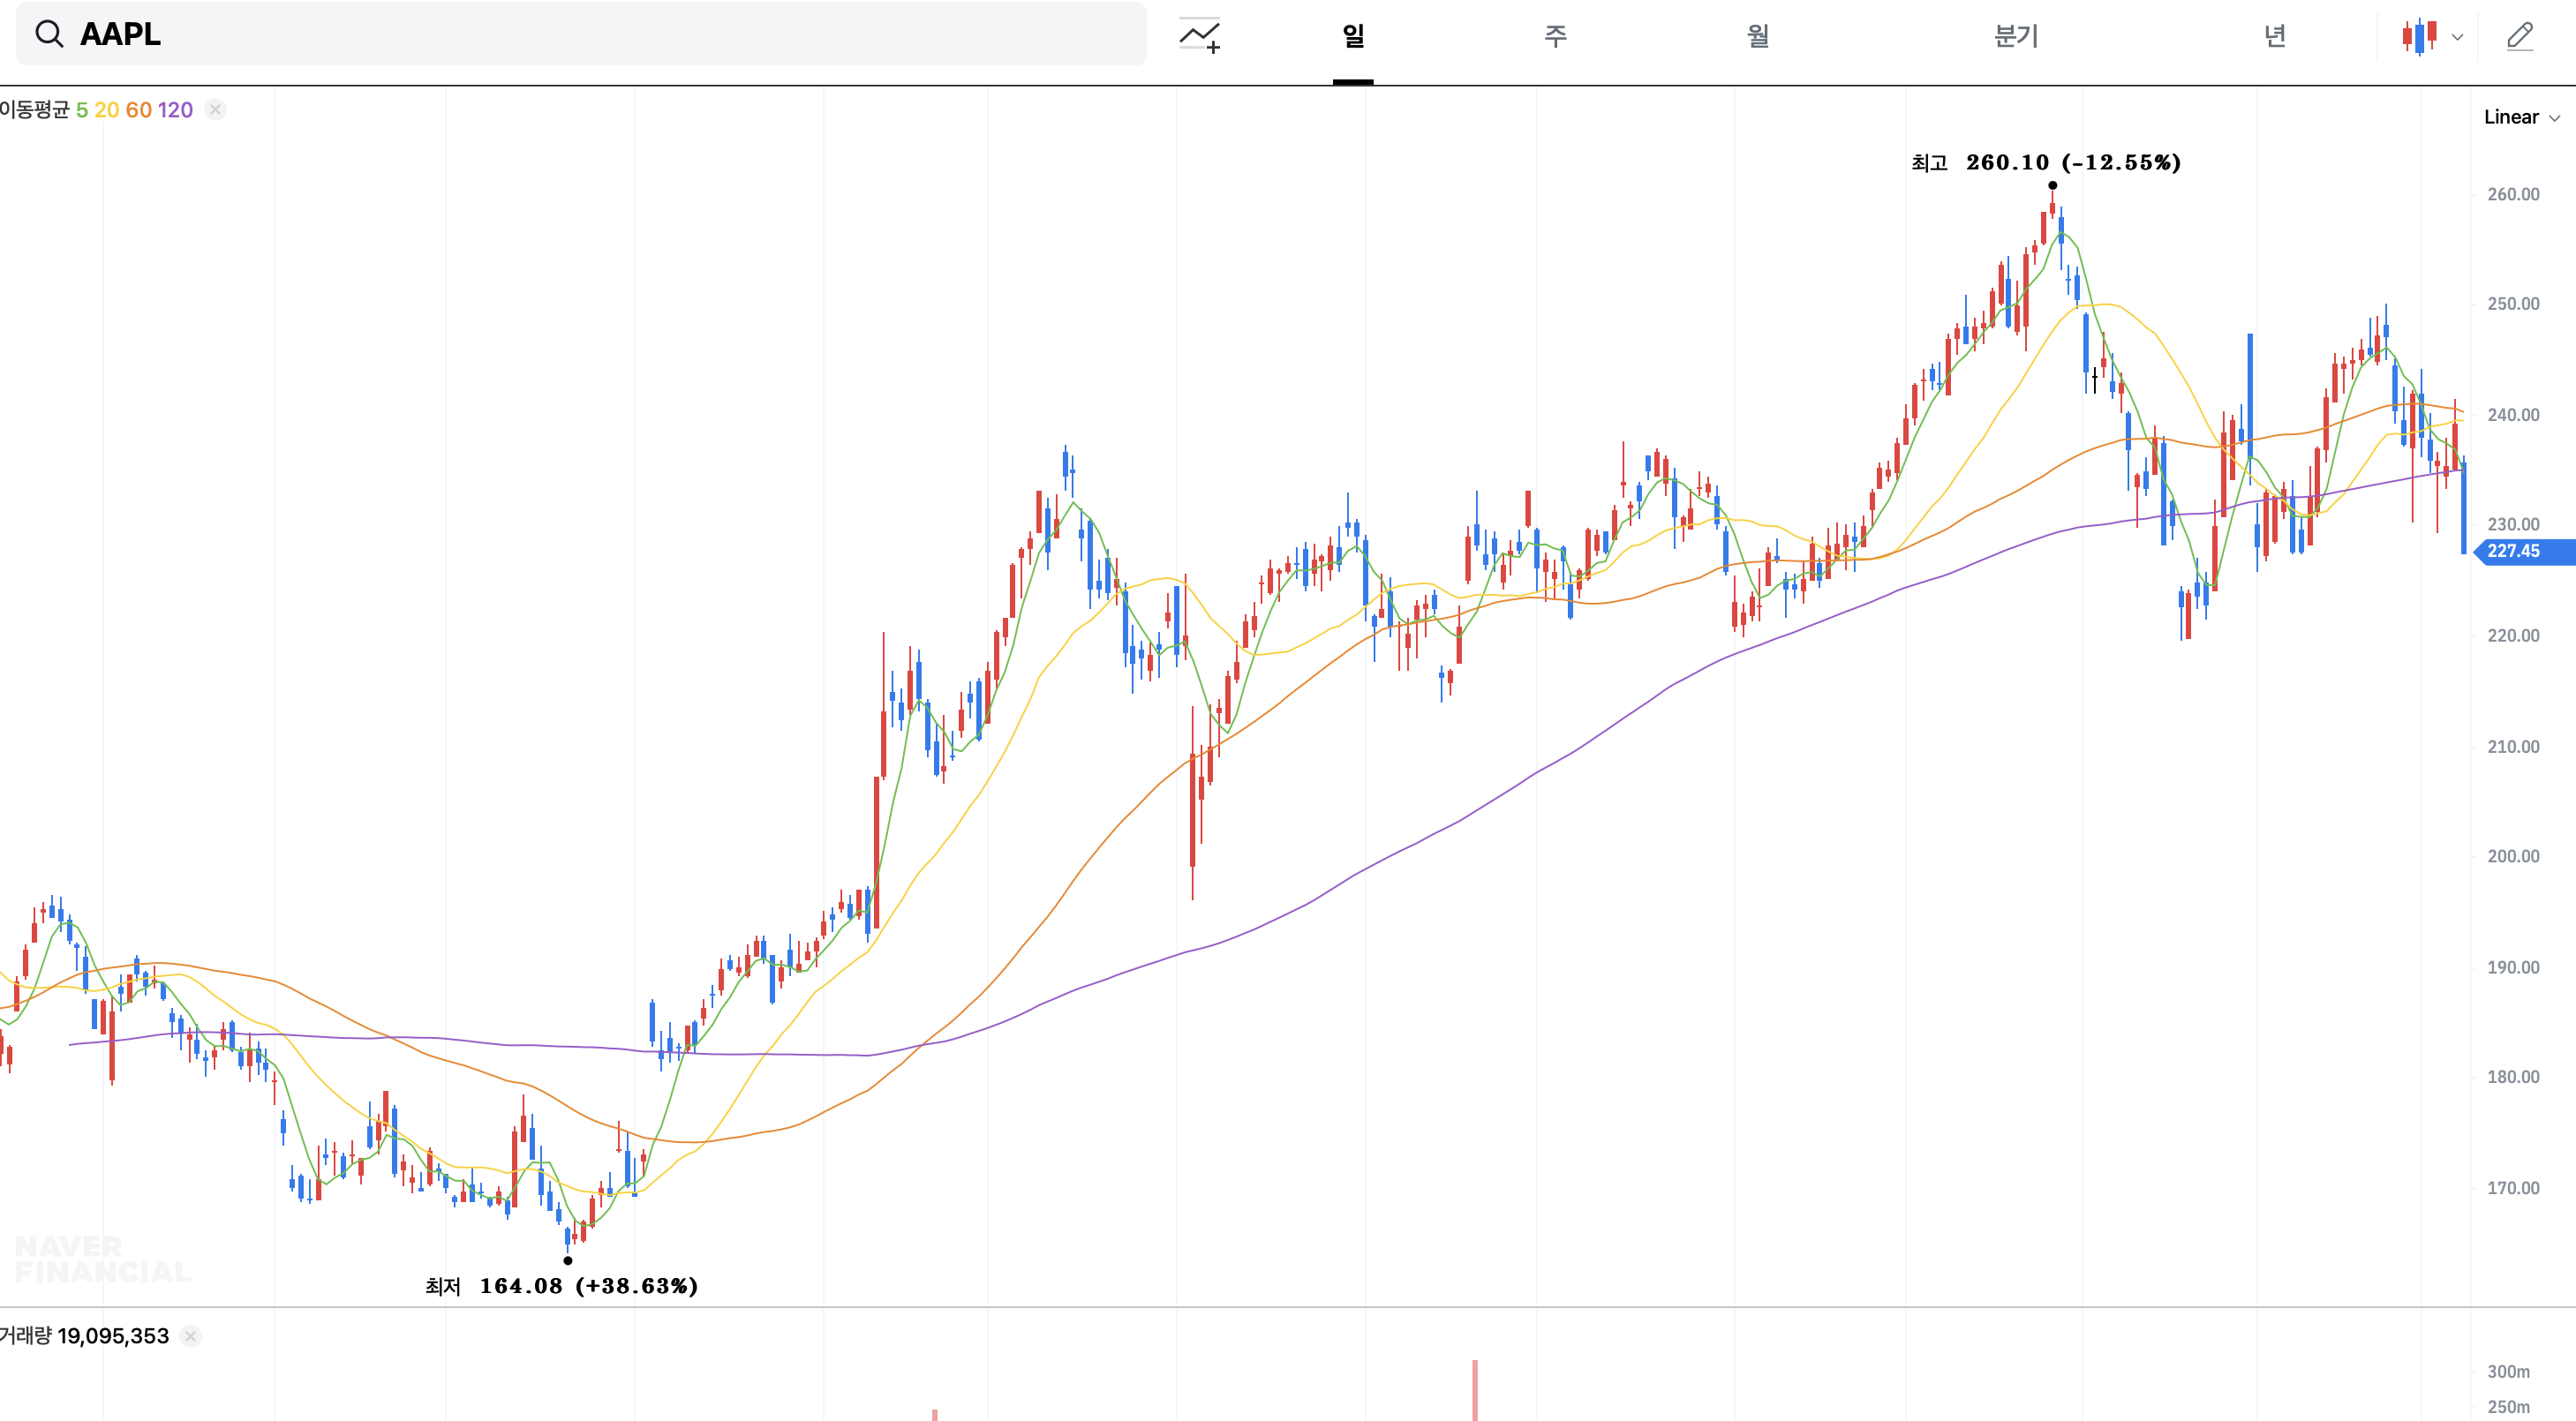Click the 60-day moving average label
This screenshot has height=1421, width=2576.
coord(138,110)
